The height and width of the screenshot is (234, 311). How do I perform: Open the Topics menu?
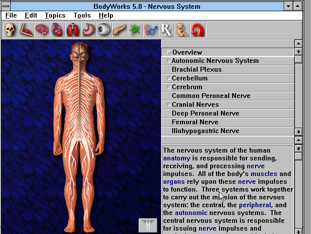point(55,16)
